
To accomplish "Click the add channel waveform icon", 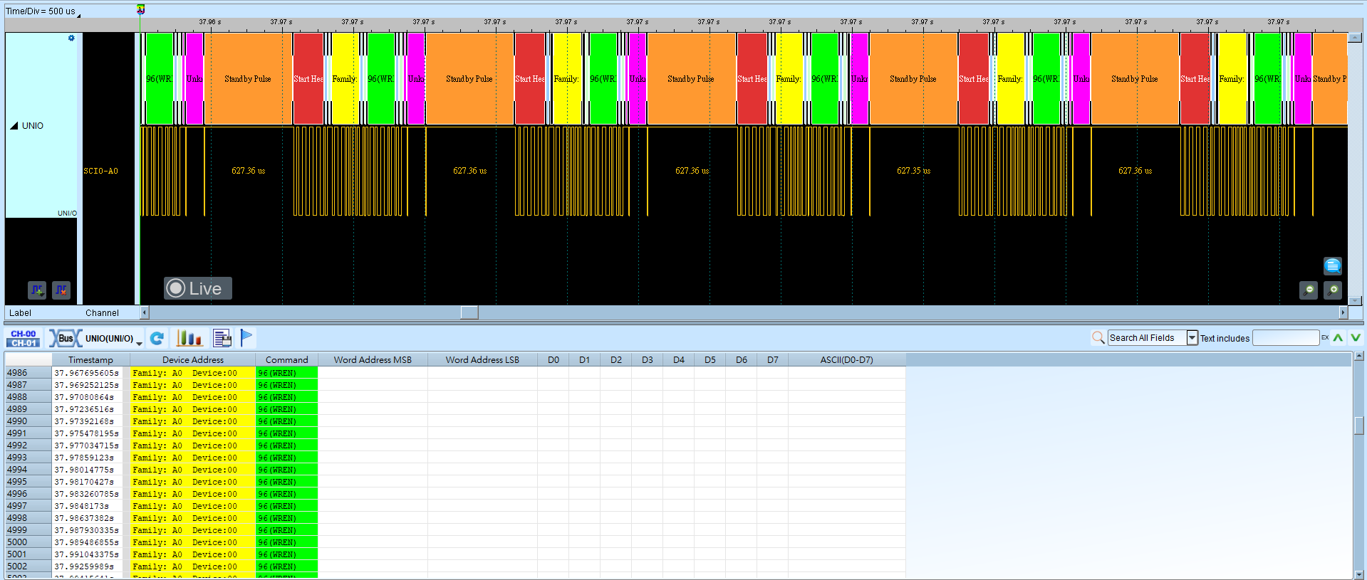I will (x=37, y=290).
